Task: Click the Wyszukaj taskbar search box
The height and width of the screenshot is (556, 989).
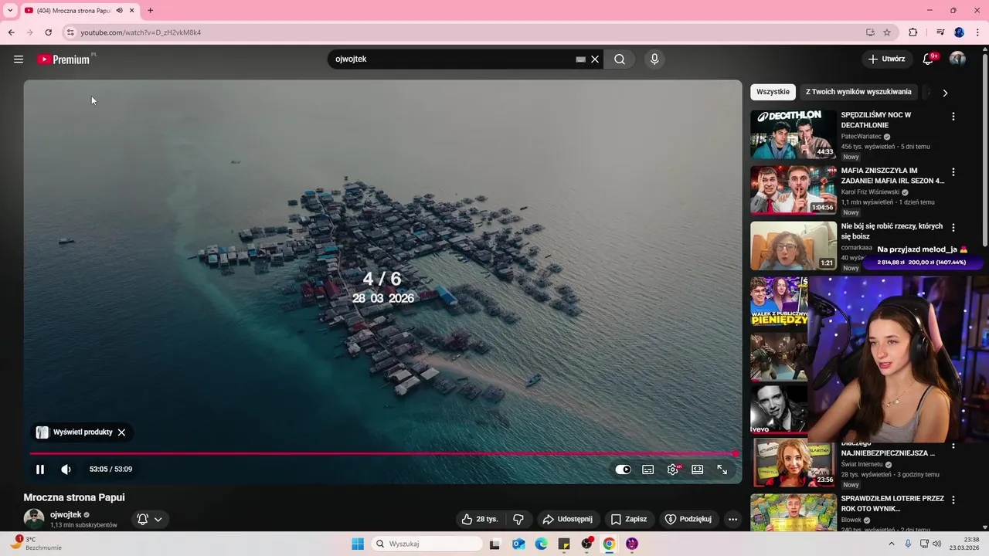Action: point(427,544)
